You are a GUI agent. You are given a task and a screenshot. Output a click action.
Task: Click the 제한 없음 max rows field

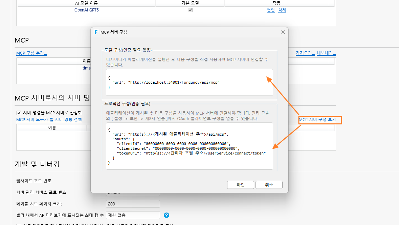[133, 215]
